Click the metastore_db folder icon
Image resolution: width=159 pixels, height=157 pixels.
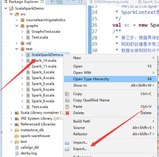pos(17,130)
